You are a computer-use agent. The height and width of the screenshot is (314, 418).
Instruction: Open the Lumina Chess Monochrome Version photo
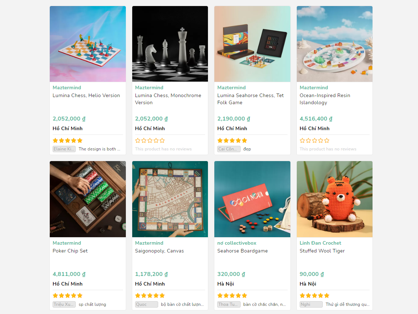click(x=170, y=44)
